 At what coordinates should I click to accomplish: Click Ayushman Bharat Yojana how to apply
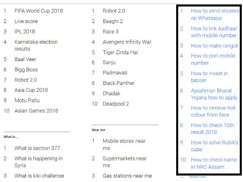pos(214,94)
